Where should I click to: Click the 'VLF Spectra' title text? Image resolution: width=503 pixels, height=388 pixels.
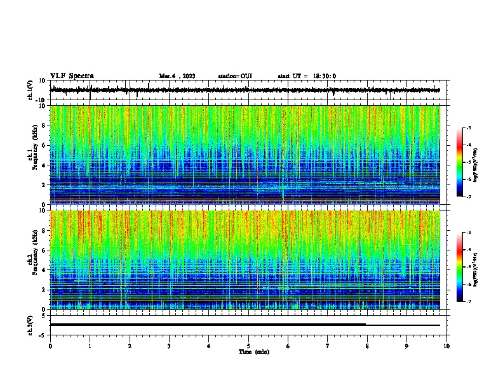pyautogui.click(x=72, y=76)
